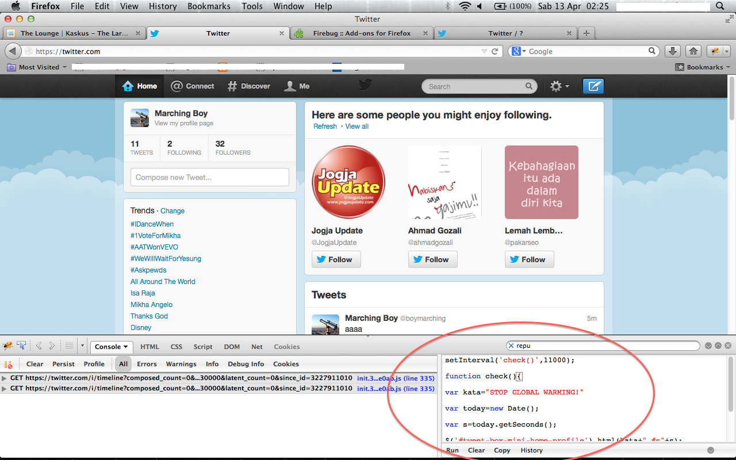
Task: Open the Discover page in Twitter
Action: pos(248,86)
